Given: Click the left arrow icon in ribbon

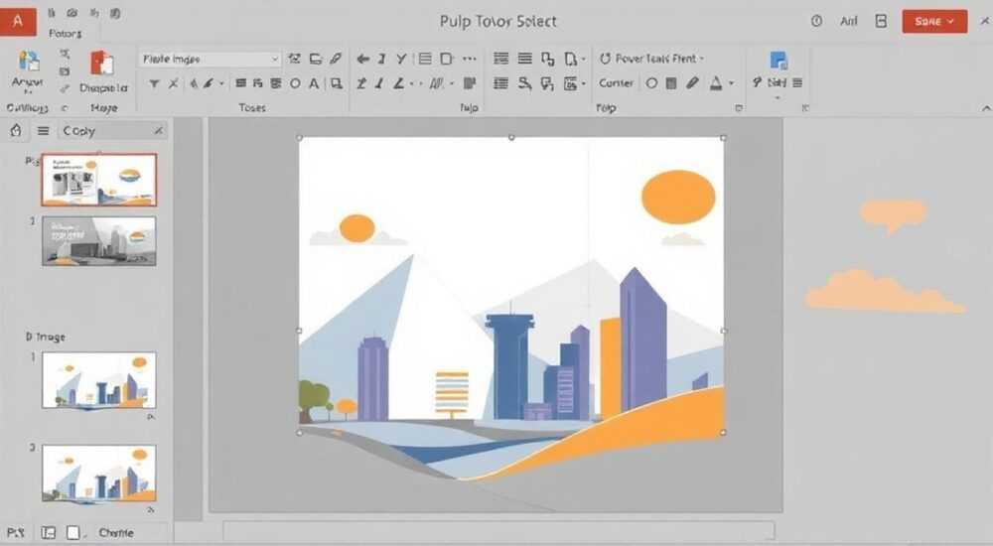Looking at the screenshot, I should pos(362,59).
